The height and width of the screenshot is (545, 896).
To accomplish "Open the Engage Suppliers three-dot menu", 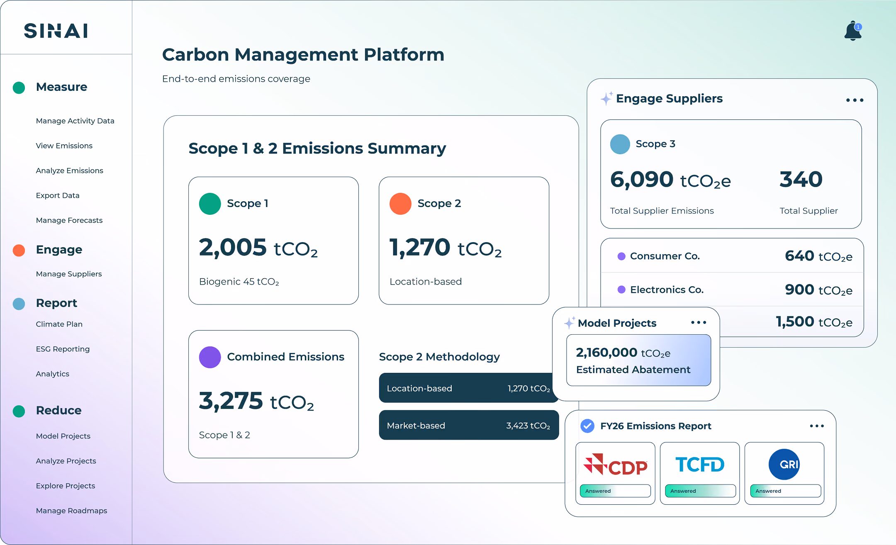I will click(x=855, y=100).
